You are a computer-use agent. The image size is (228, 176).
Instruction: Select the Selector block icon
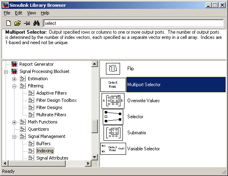click(x=113, y=117)
